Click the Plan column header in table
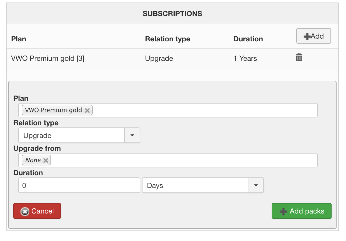Image resolution: width=346 pixels, height=241 pixels. point(19,39)
